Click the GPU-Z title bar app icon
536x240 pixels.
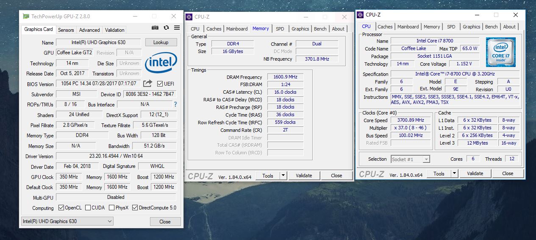pyautogui.click(x=26, y=16)
